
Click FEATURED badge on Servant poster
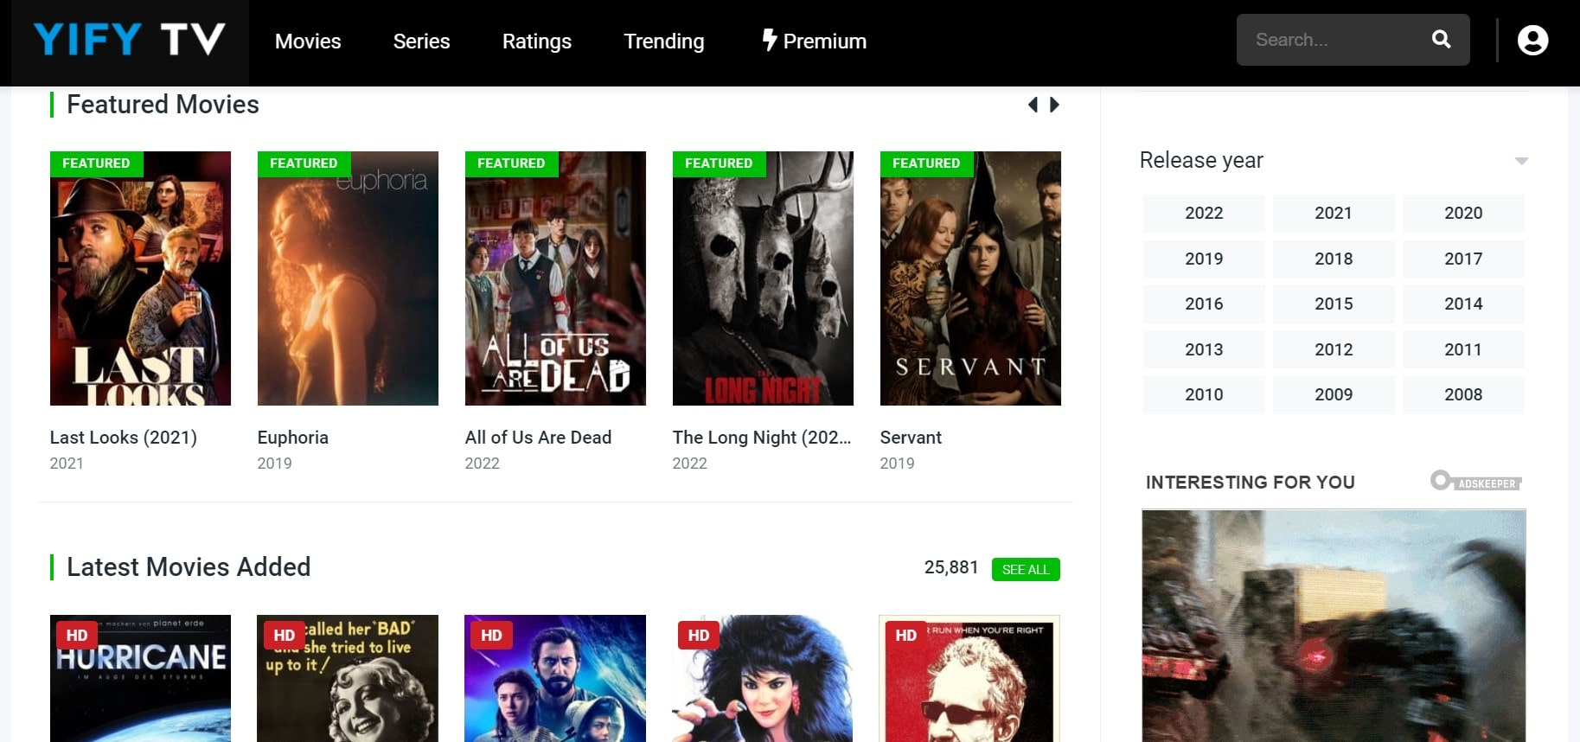pos(926,163)
